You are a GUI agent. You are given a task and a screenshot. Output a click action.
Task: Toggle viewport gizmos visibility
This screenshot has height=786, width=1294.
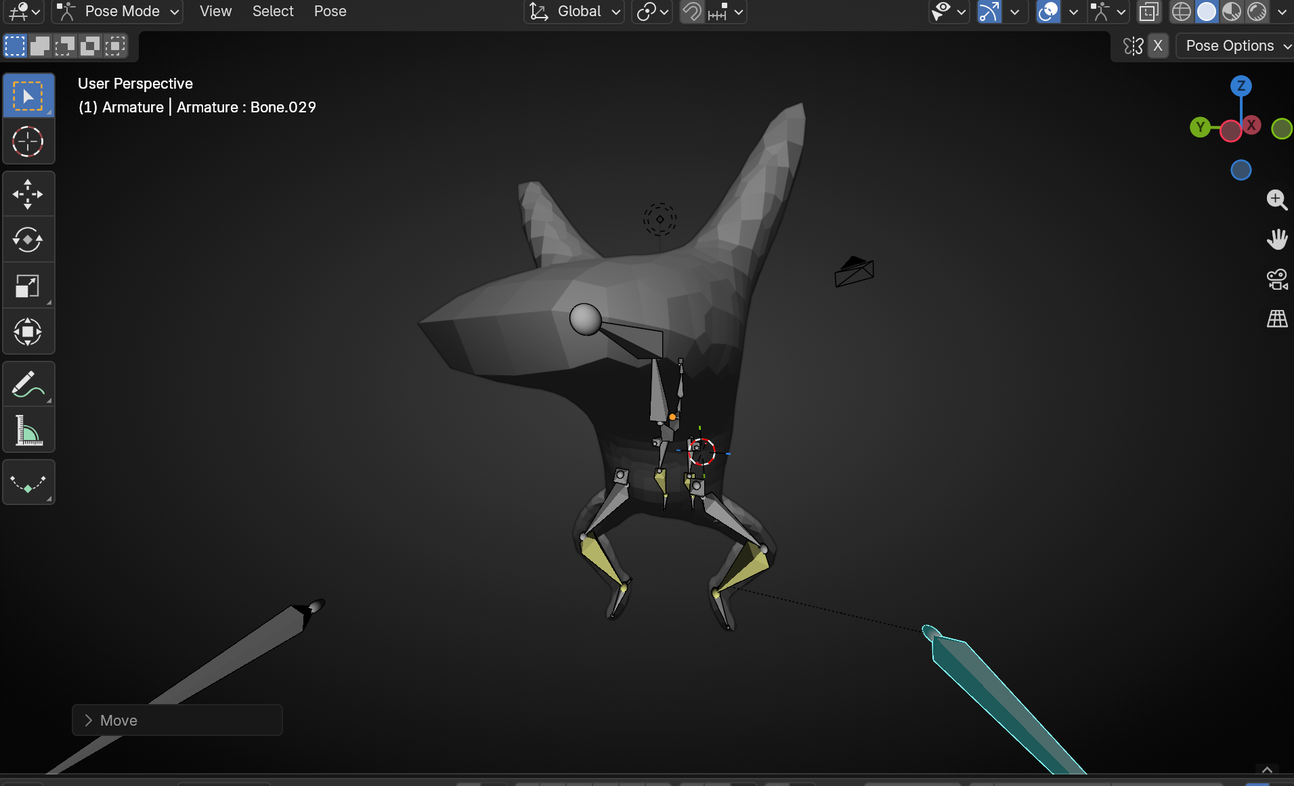pos(989,12)
